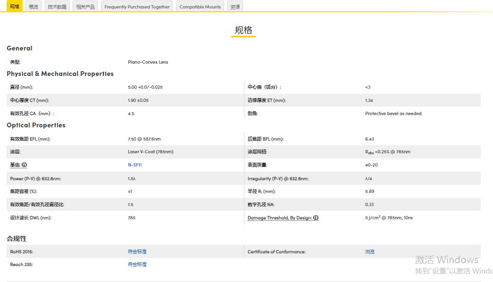This screenshot has height=282, width=493.
Task: Open the 资源 tab
Action: click(x=235, y=7)
